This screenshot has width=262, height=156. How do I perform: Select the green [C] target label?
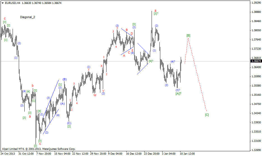coord(207,115)
